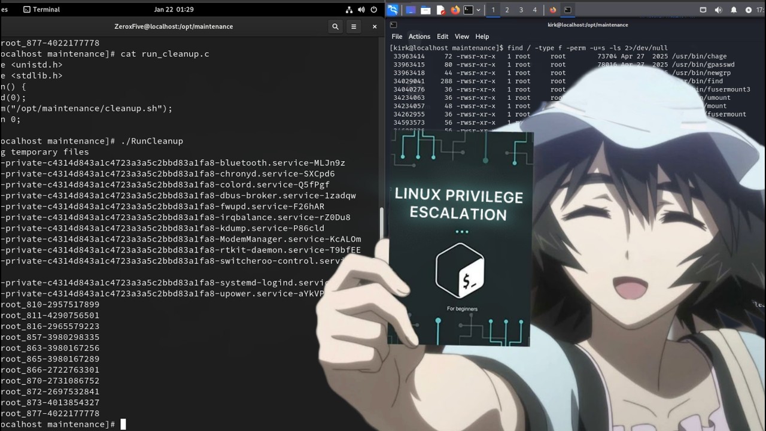Click the ZeroxFive terminal scrollbar
Screen dimensions: 766x431
point(381,223)
